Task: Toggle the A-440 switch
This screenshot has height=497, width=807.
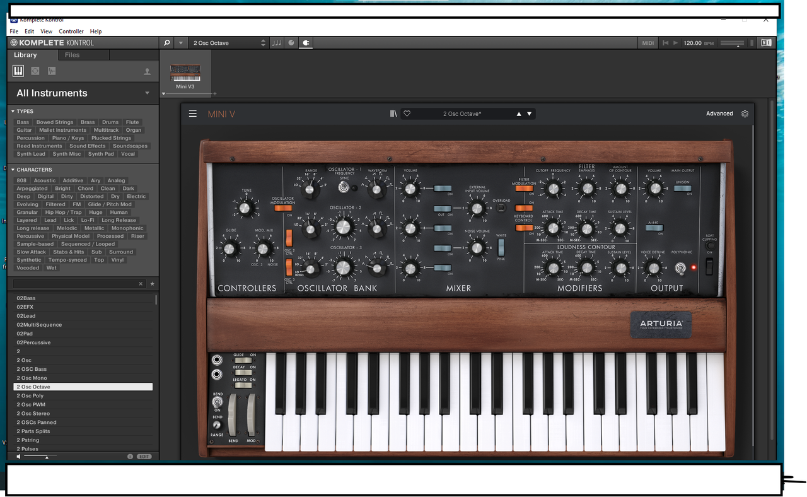Action: tap(654, 228)
